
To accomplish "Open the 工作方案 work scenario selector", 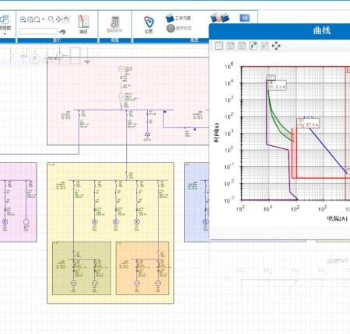I will click(178, 18).
